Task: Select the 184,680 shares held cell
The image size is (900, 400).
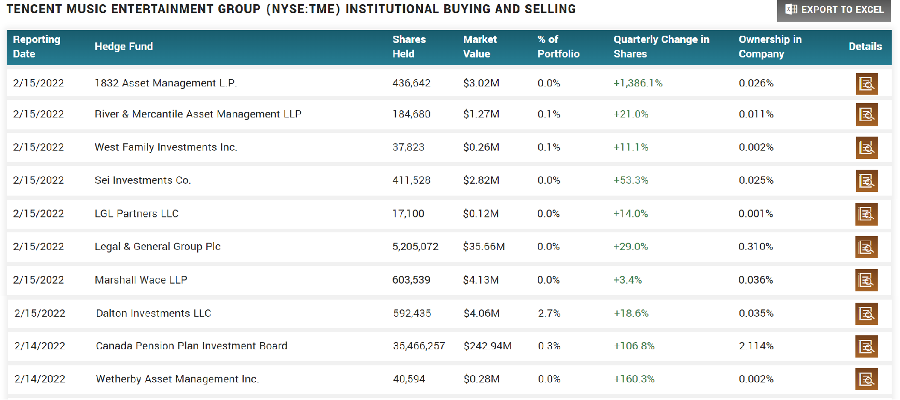Action: [x=411, y=114]
